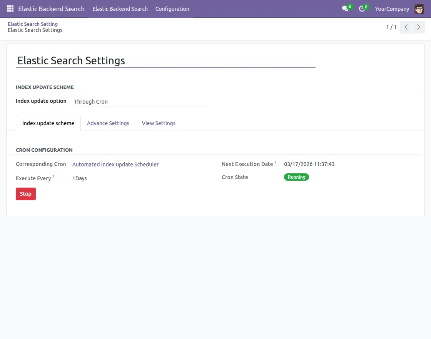431x339 pixels.
Task: Open the Elastic Backend Search menu
Action: click(120, 8)
